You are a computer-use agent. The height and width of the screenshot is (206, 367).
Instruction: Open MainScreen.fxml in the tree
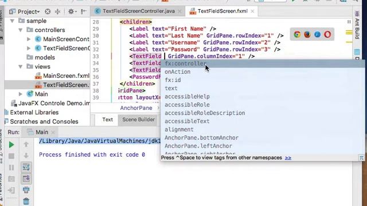click(66, 76)
